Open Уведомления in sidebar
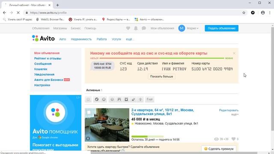This screenshot has height=154, width=274. click(44, 74)
